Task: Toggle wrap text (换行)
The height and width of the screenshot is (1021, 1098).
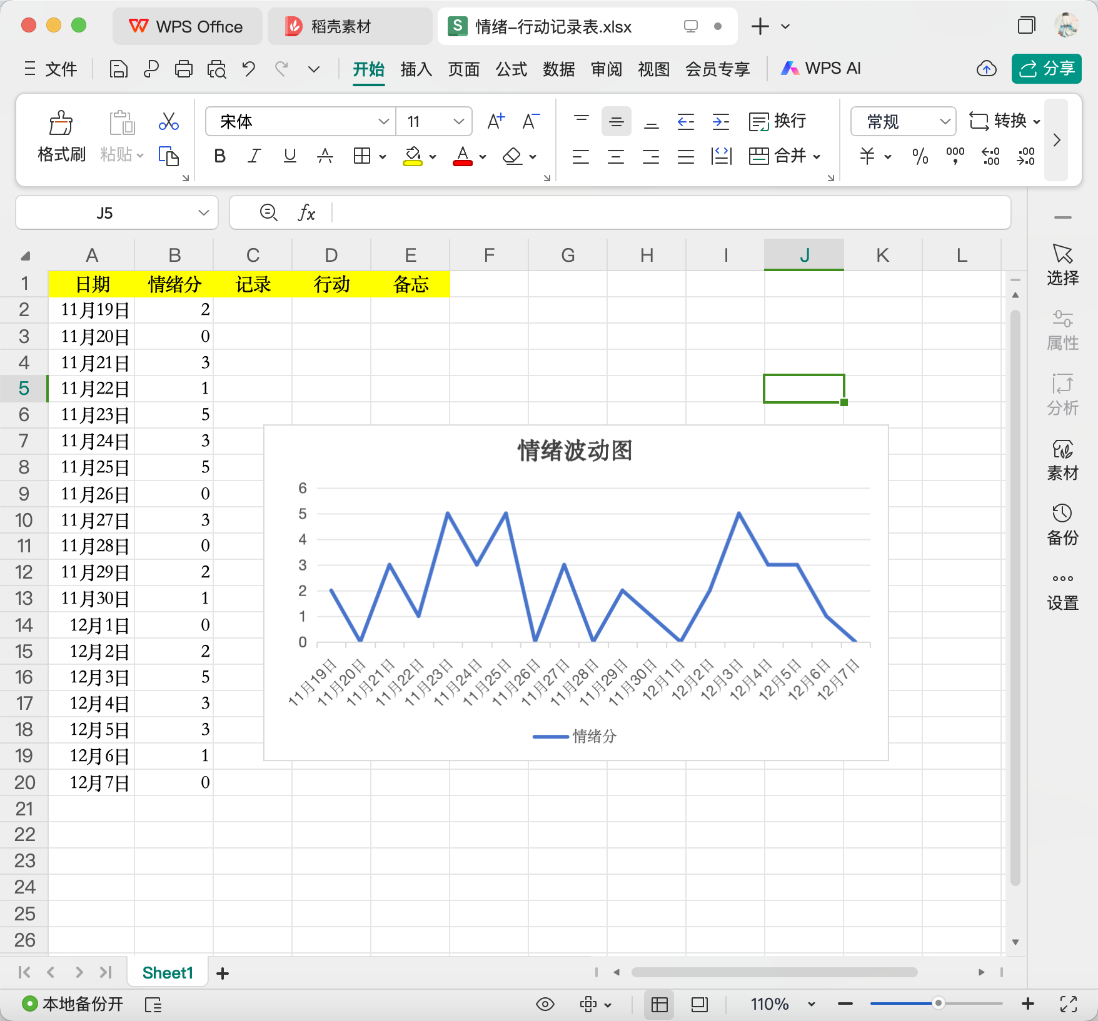Action: (777, 121)
